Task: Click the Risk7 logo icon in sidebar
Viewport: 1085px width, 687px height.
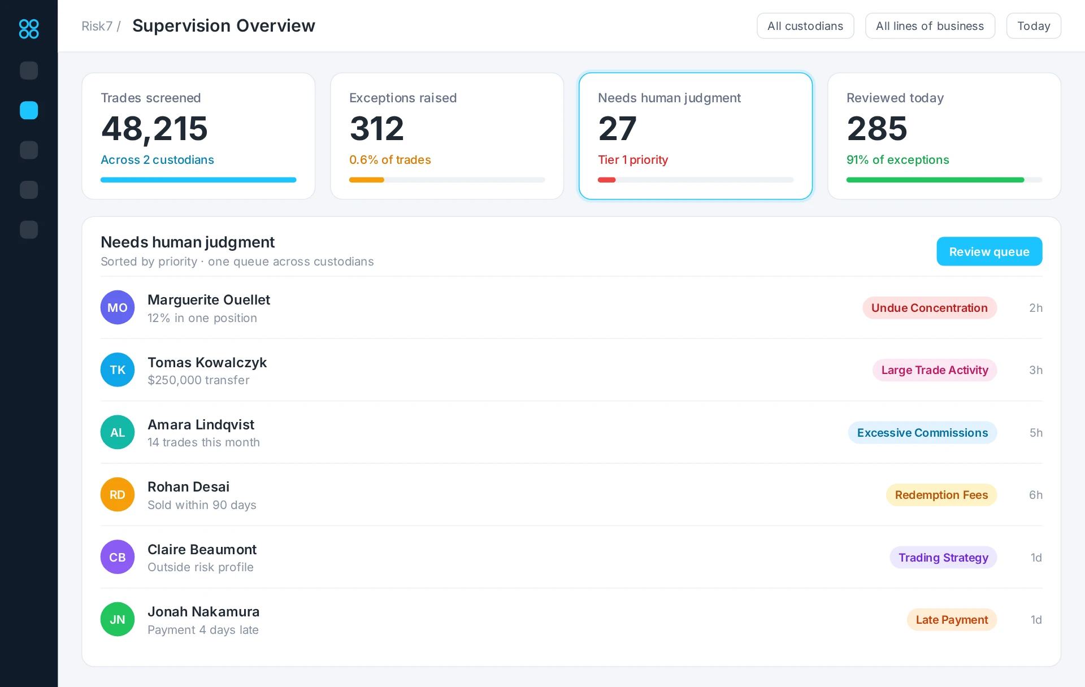Action: 29,29
